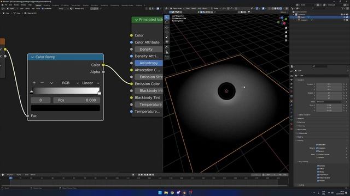The image size is (350, 196).
Task: Click the Density field on Principled Volume
Action: (149, 50)
